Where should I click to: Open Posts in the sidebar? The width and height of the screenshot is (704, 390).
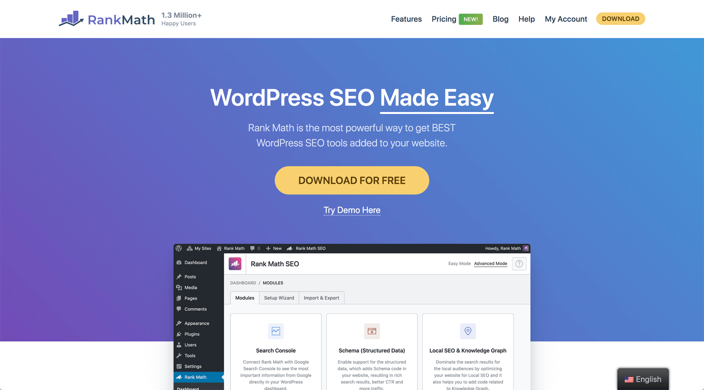pyautogui.click(x=190, y=277)
